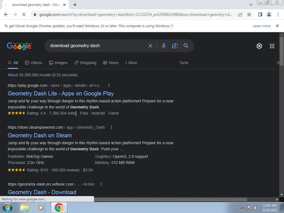Screen dimensions: 284x213
Task: Open Action Center flag icon
Action: click(x=249, y=208)
